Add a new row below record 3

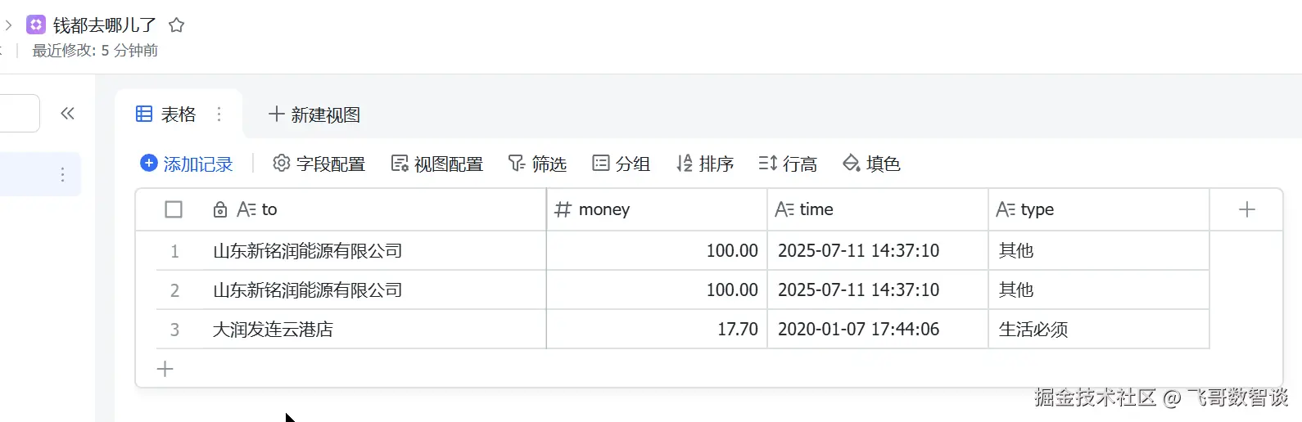[165, 369]
